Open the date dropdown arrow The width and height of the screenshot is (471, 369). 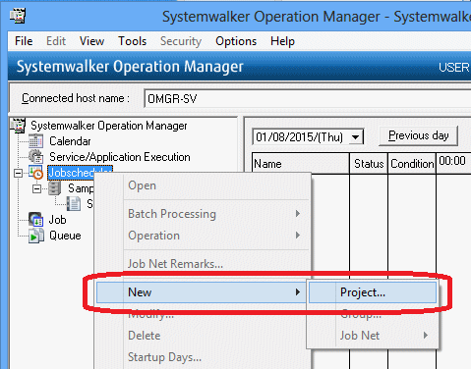point(355,137)
